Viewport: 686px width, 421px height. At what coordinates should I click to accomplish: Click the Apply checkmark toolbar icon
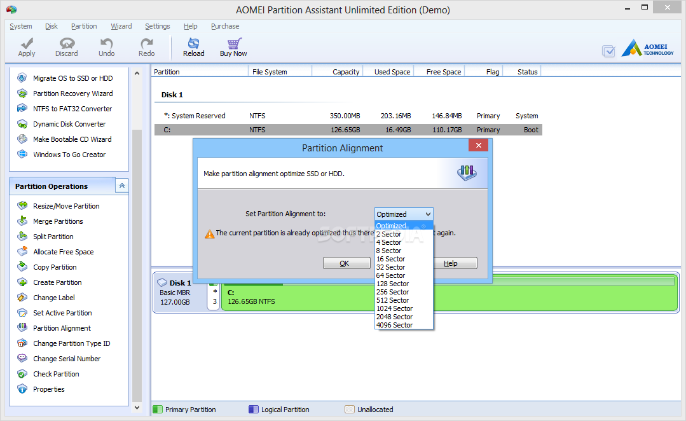click(27, 43)
